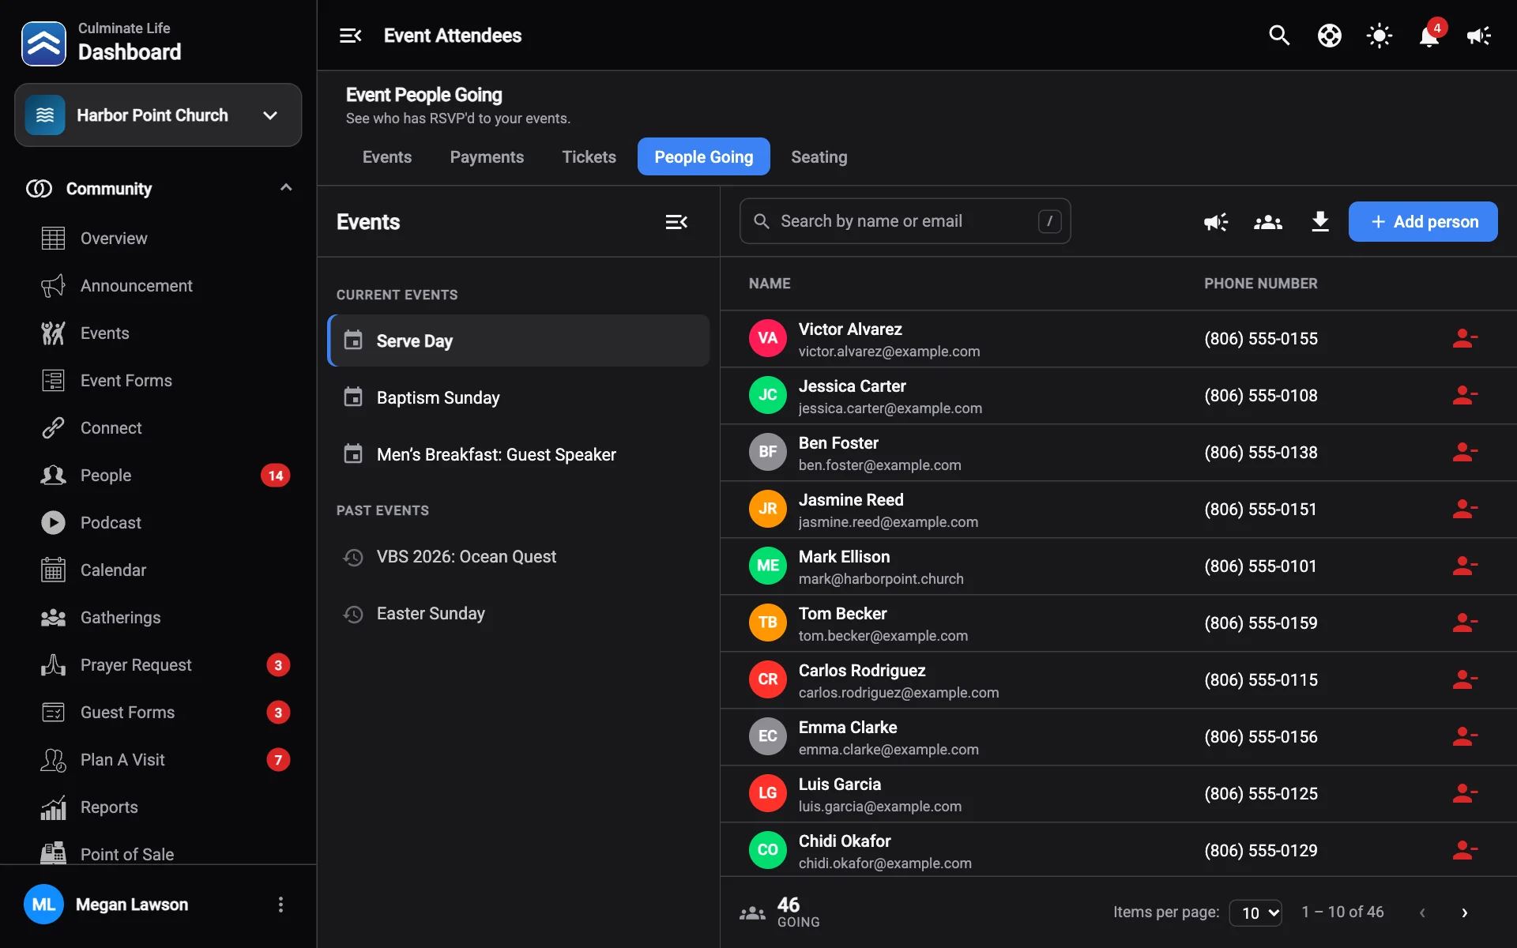
Task: Switch to the Events tab
Action: (x=387, y=157)
